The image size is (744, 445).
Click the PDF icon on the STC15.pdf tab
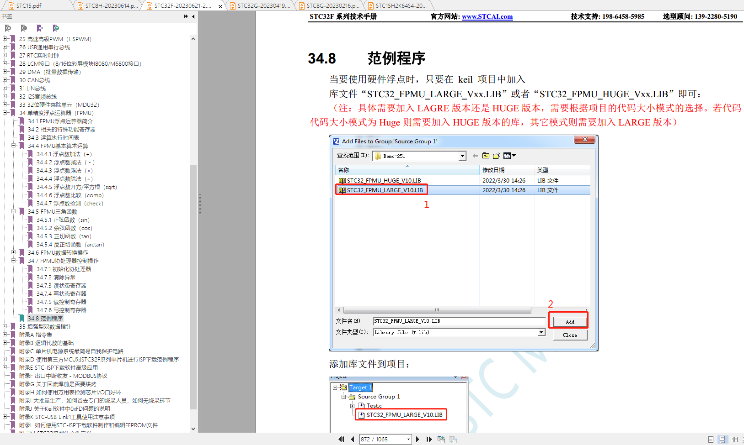pos(11,6)
